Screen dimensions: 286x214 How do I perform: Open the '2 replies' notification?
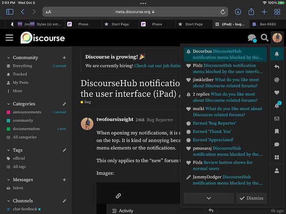[x=225, y=97]
